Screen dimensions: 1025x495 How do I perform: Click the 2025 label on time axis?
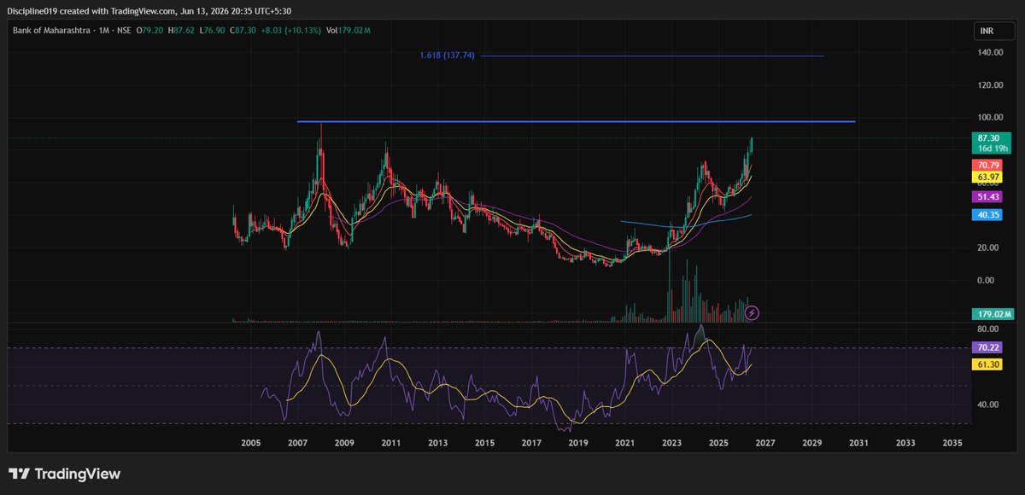718,443
